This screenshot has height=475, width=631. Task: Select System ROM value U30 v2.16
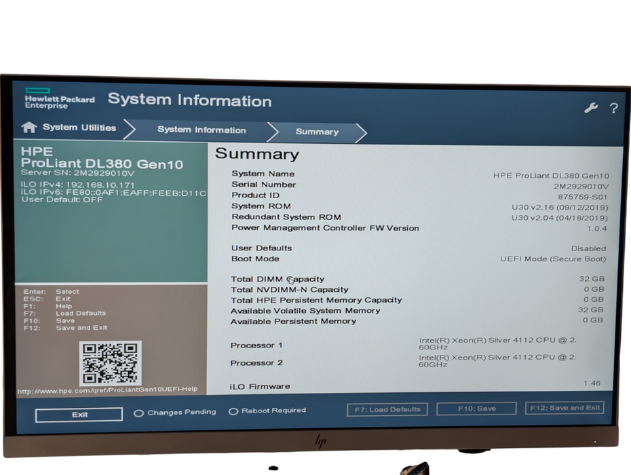pos(560,208)
